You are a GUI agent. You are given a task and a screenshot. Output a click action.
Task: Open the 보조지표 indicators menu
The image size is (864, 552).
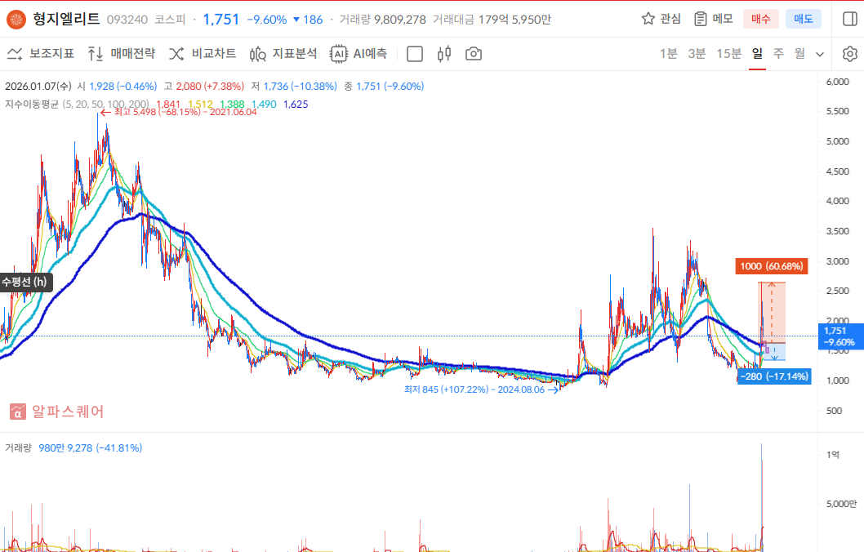(41, 54)
